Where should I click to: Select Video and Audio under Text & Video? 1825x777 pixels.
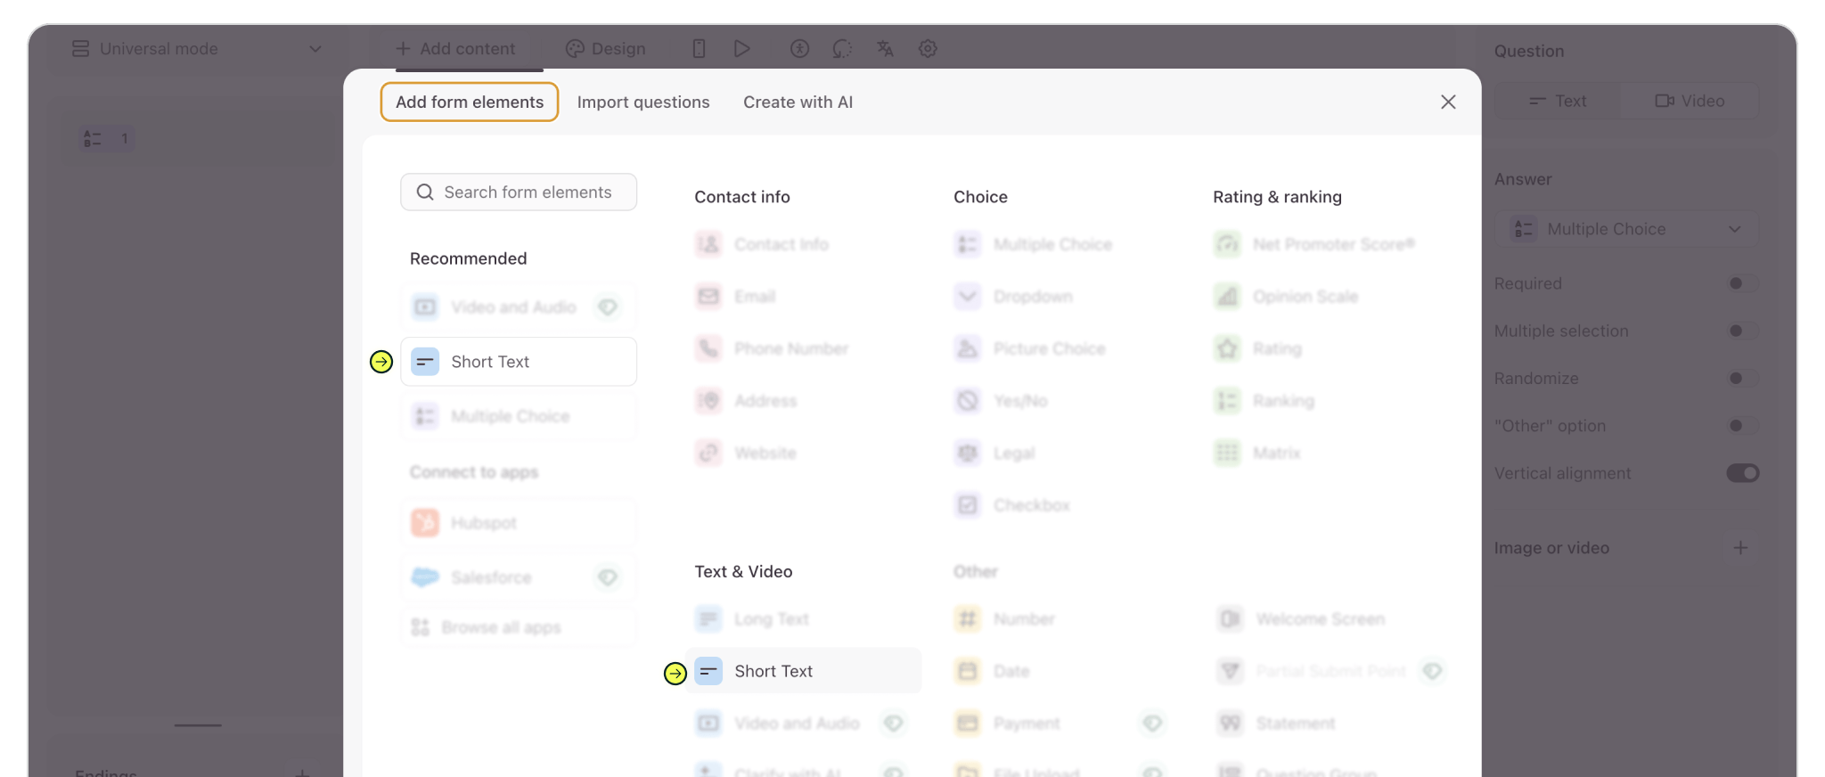(x=777, y=723)
